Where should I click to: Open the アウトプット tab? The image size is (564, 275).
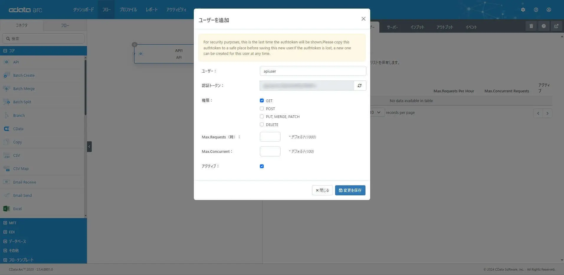(445, 27)
